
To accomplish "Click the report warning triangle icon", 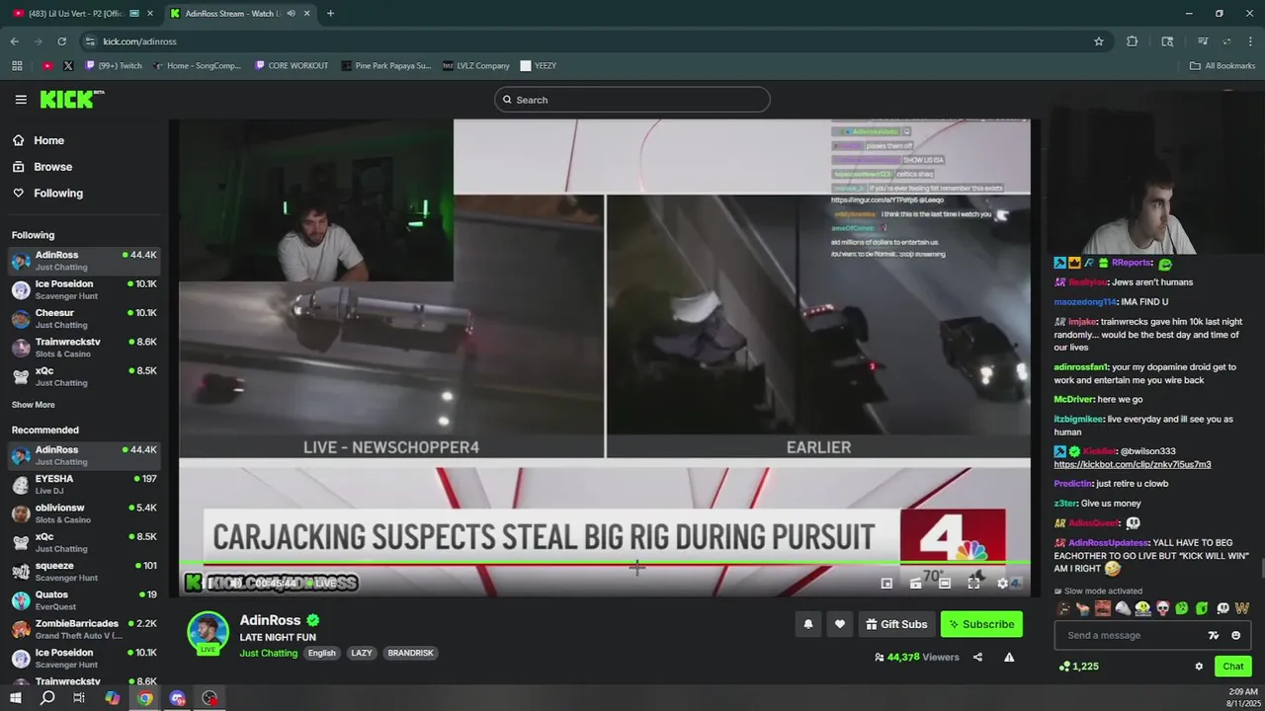I will [1009, 657].
